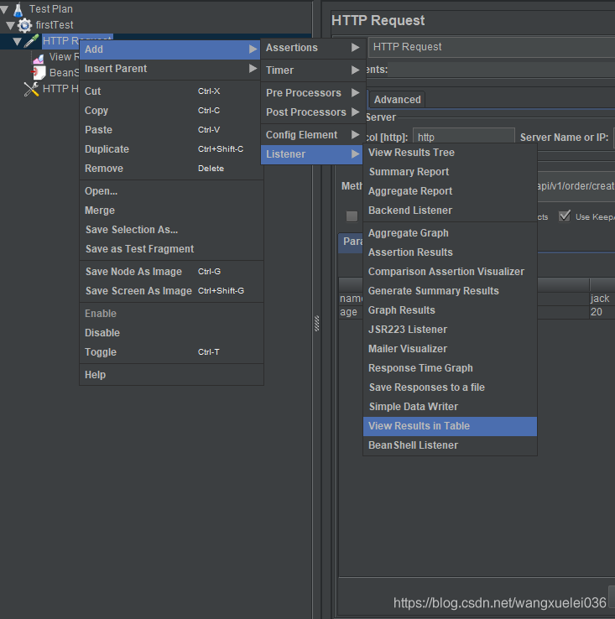Tick the unchecked box below Method
Screen dimensions: 615x619
[352, 216]
